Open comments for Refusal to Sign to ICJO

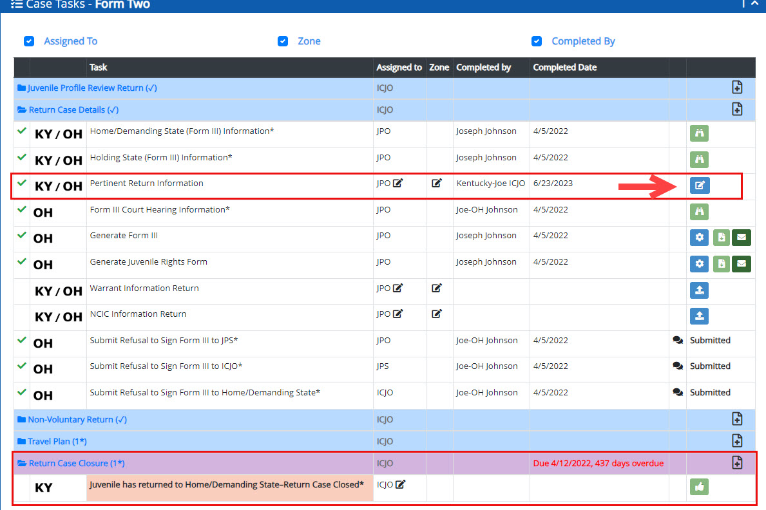click(x=678, y=366)
